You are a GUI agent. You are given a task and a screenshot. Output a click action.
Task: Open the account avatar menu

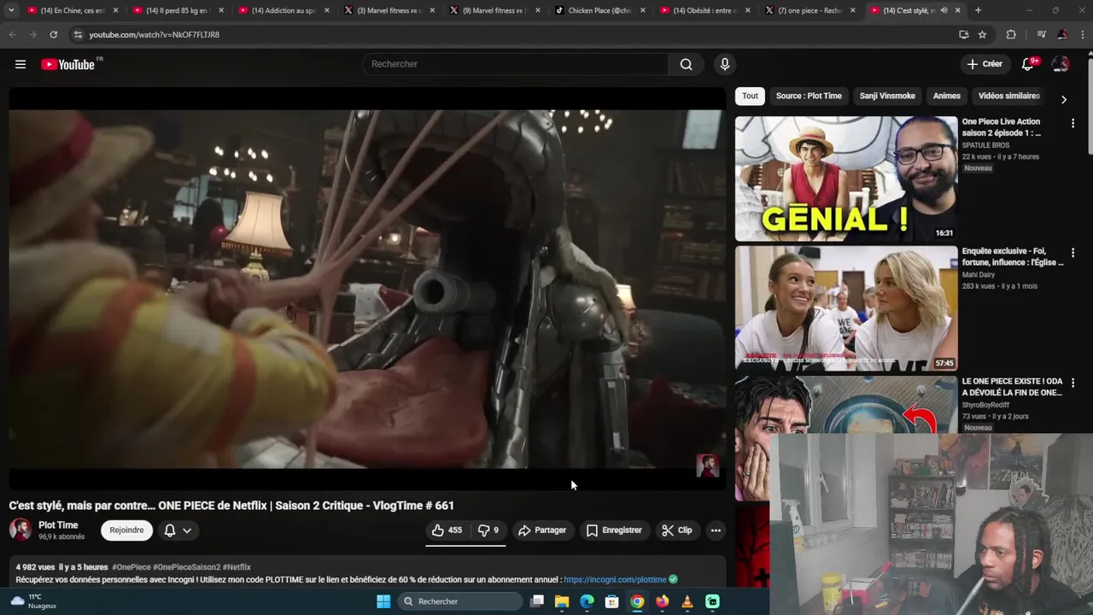[1061, 64]
